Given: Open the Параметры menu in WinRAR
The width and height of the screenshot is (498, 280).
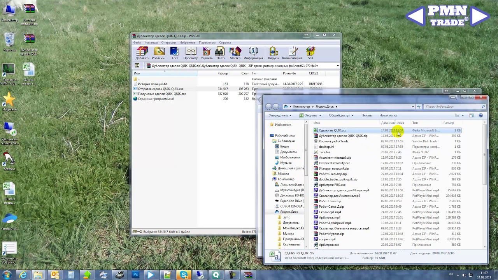Looking at the screenshot, I should point(207,42).
